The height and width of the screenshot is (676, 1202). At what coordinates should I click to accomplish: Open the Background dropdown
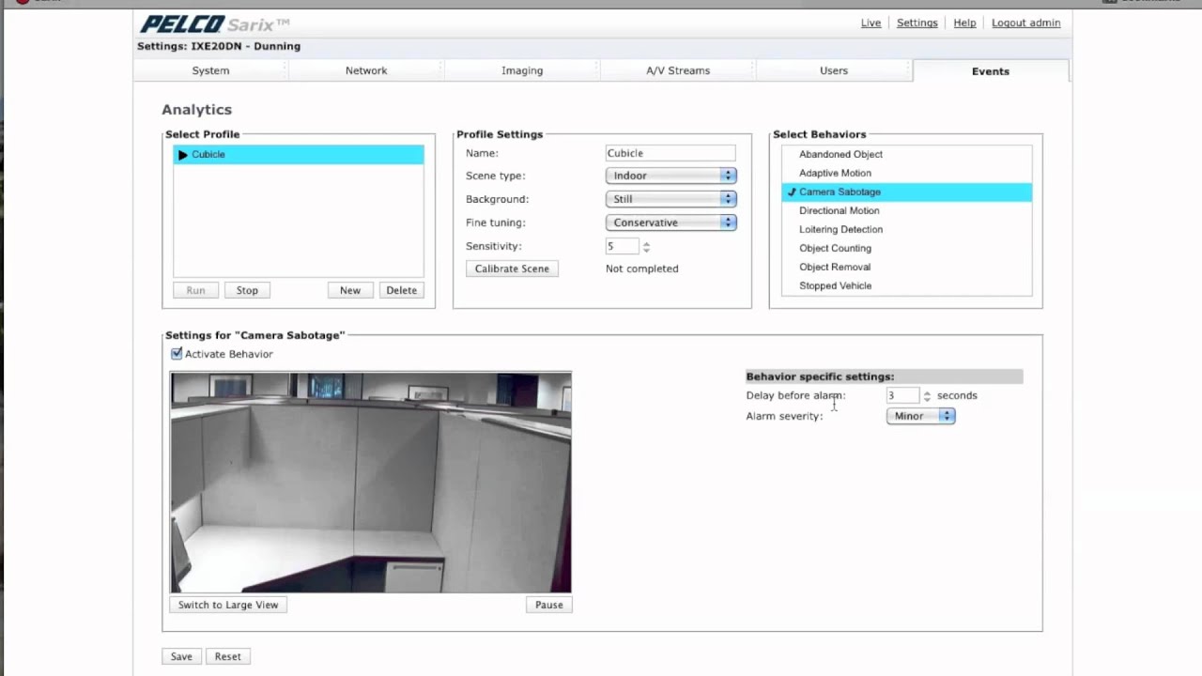[x=670, y=199]
